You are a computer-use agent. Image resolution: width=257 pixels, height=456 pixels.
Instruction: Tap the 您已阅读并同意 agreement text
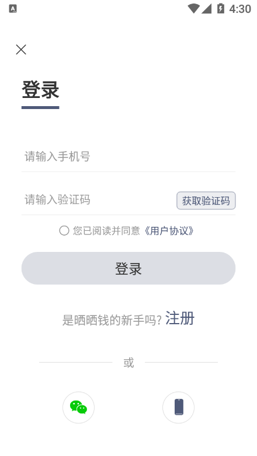tap(106, 231)
